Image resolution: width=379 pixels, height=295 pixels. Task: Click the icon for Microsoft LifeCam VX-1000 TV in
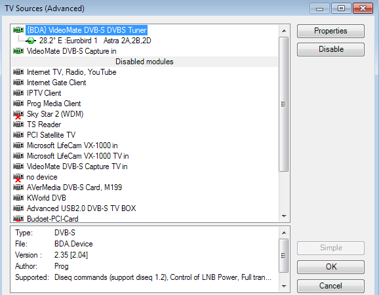tap(18, 156)
